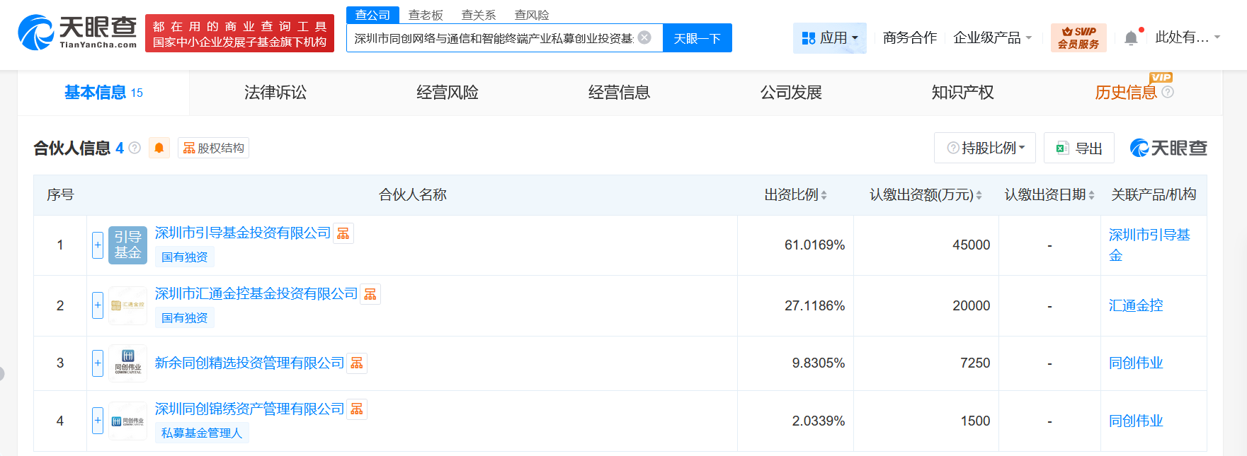The height and width of the screenshot is (456, 1247).
Task: Open the VIP 会员服务 badge
Action: point(1078,37)
